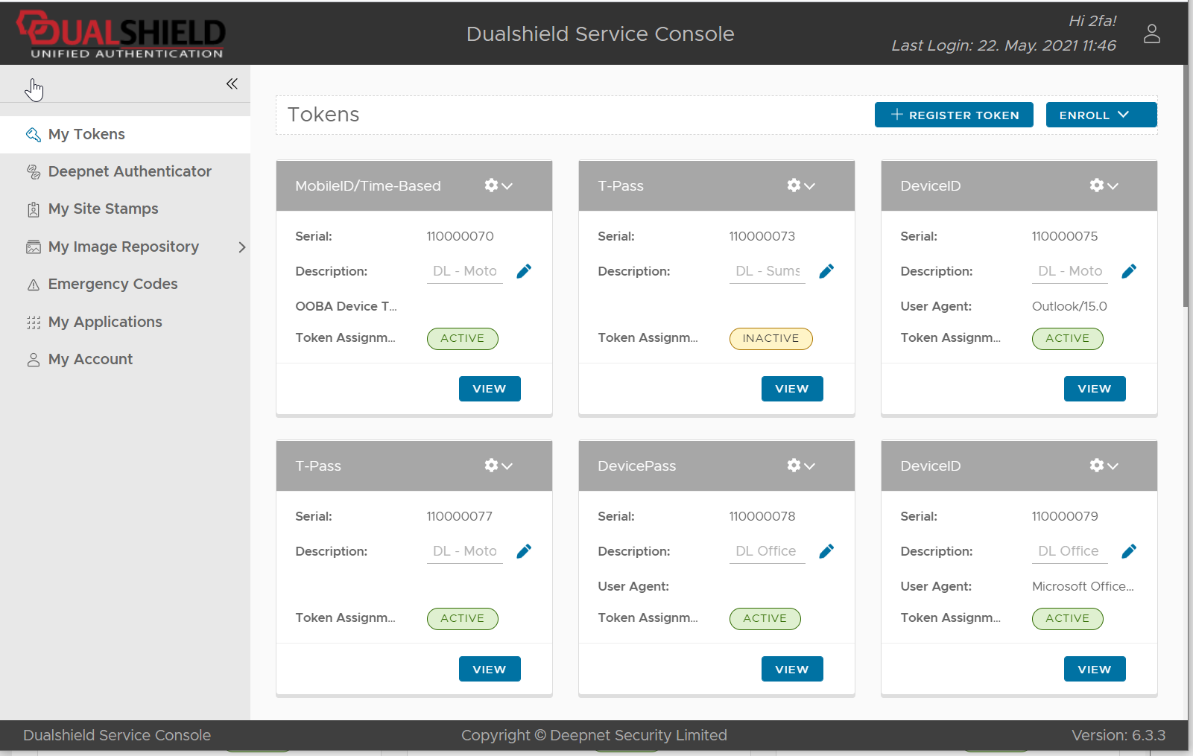Expand My Image Repository submenu arrow

click(241, 247)
